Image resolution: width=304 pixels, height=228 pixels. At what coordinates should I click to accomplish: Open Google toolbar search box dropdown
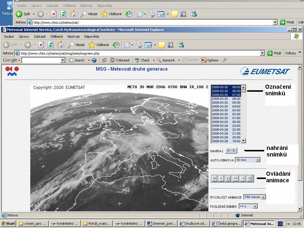(63, 61)
